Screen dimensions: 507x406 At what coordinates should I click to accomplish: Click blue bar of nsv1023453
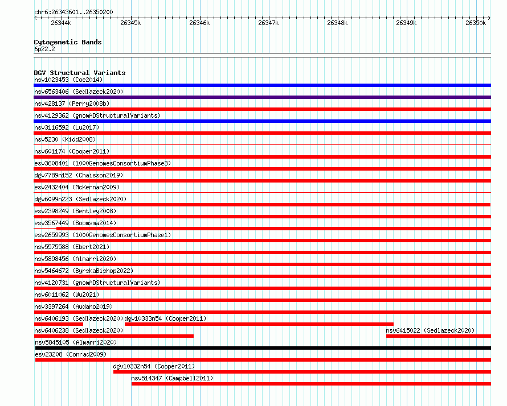(262, 85)
